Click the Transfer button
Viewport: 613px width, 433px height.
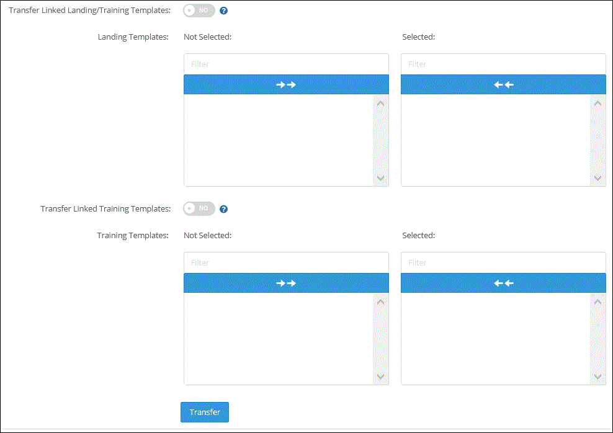[x=205, y=412]
